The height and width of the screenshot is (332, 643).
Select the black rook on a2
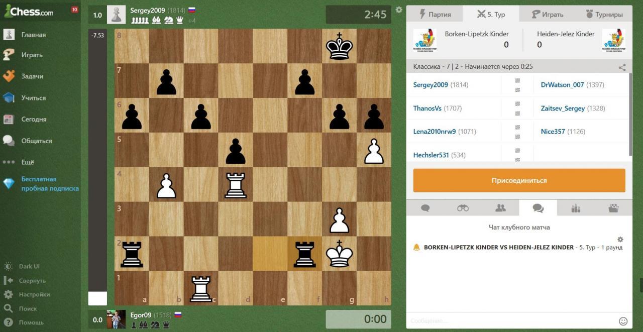point(132,254)
